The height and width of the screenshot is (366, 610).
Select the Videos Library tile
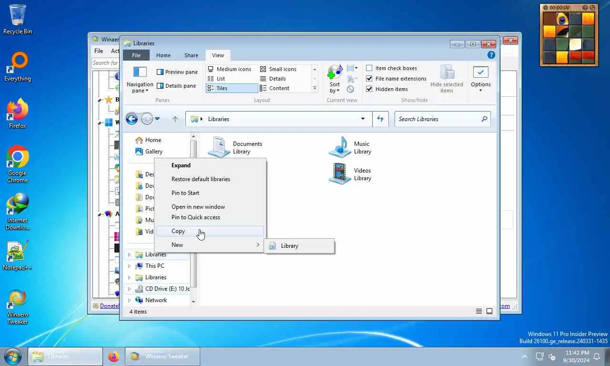click(350, 174)
